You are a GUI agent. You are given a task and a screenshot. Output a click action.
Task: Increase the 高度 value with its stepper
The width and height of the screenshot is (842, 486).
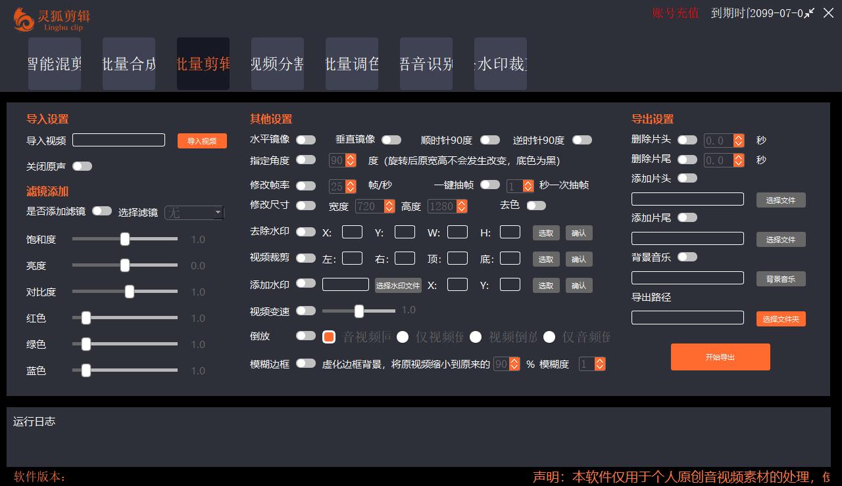(x=461, y=202)
